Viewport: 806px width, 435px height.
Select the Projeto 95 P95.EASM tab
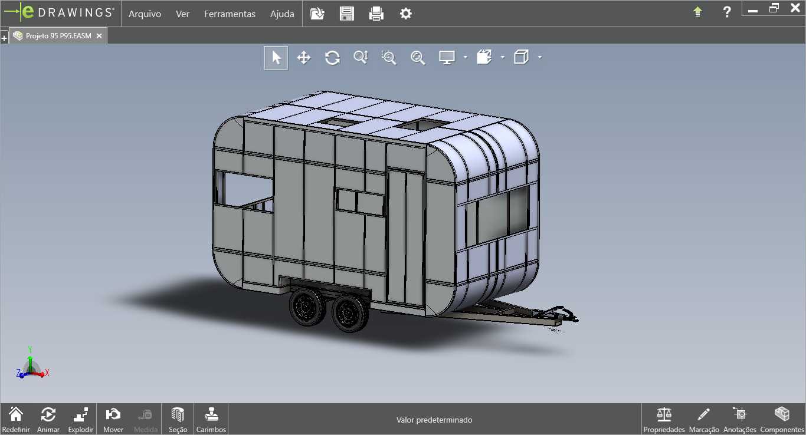pyautogui.click(x=58, y=36)
